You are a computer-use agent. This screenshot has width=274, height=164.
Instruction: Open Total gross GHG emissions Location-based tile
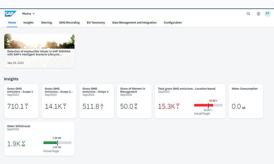(x=190, y=101)
